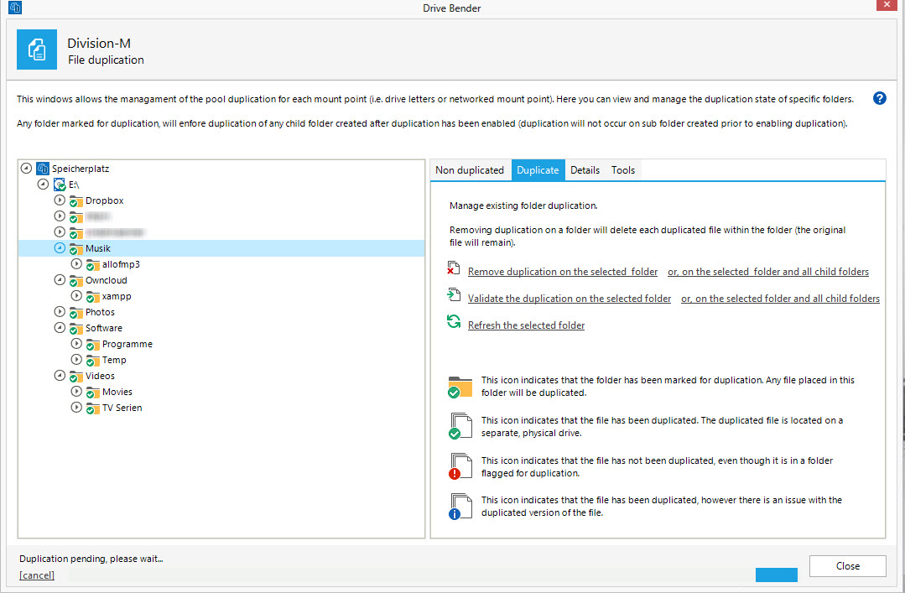Click the legend folder marked for duplication icon
This screenshot has height=593, width=905.
460,387
